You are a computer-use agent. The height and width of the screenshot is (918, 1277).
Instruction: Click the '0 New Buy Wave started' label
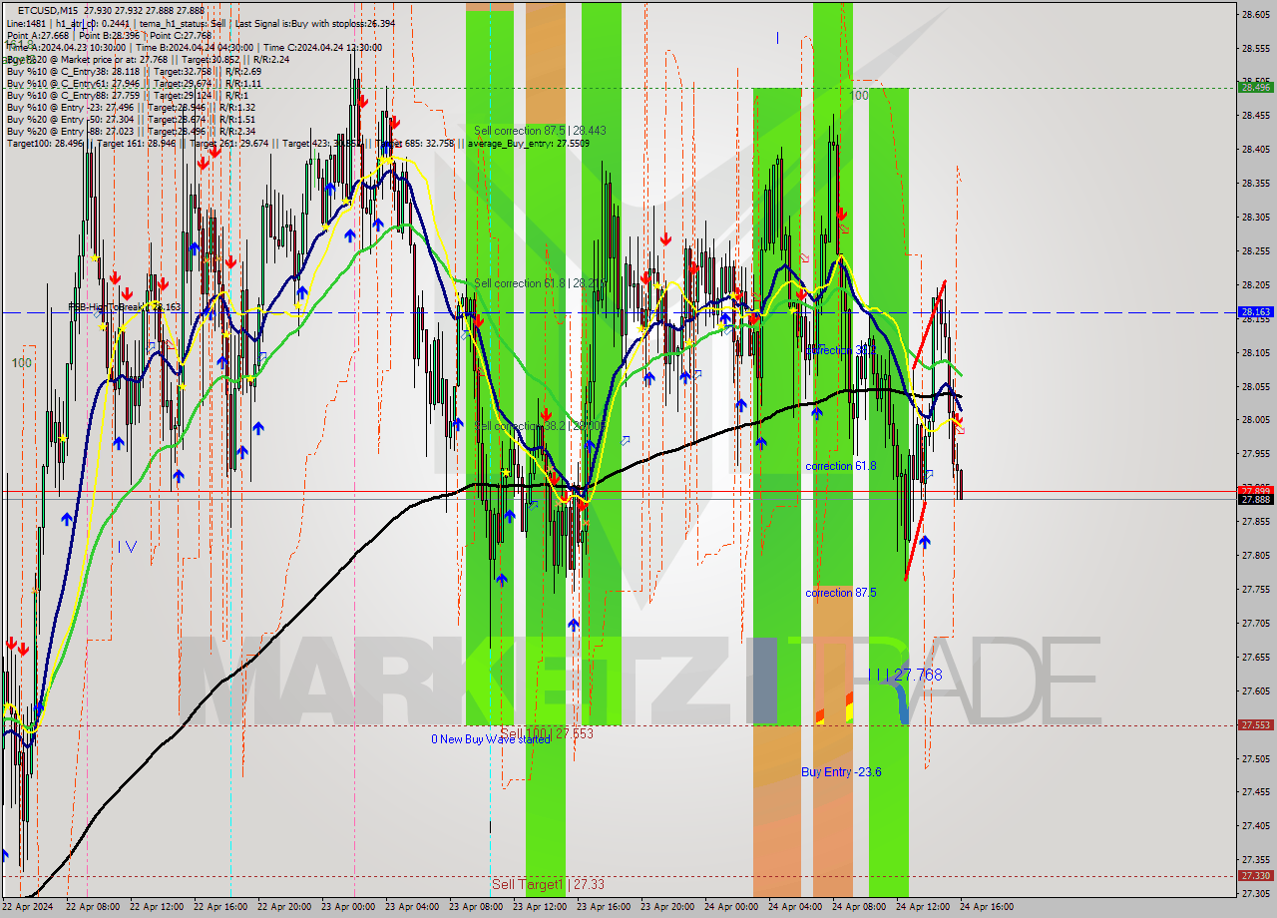click(x=490, y=739)
